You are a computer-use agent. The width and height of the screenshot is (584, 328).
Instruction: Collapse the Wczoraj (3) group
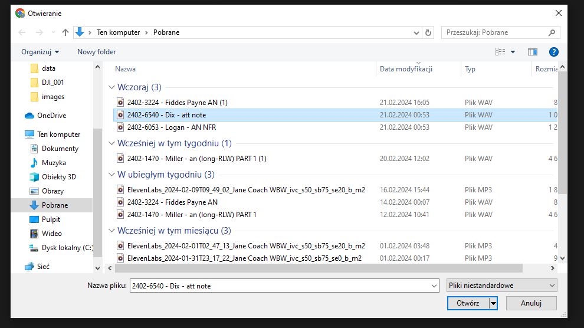click(x=111, y=87)
